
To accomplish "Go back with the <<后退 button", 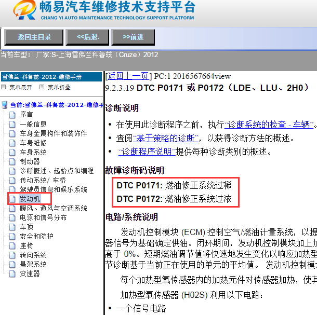I will [87, 37].
